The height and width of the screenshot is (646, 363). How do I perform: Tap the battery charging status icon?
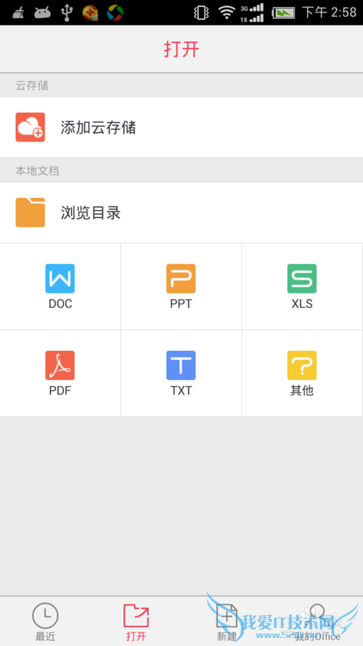coord(283,13)
